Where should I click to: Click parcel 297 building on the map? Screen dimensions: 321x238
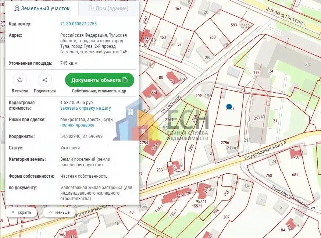(257, 118)
